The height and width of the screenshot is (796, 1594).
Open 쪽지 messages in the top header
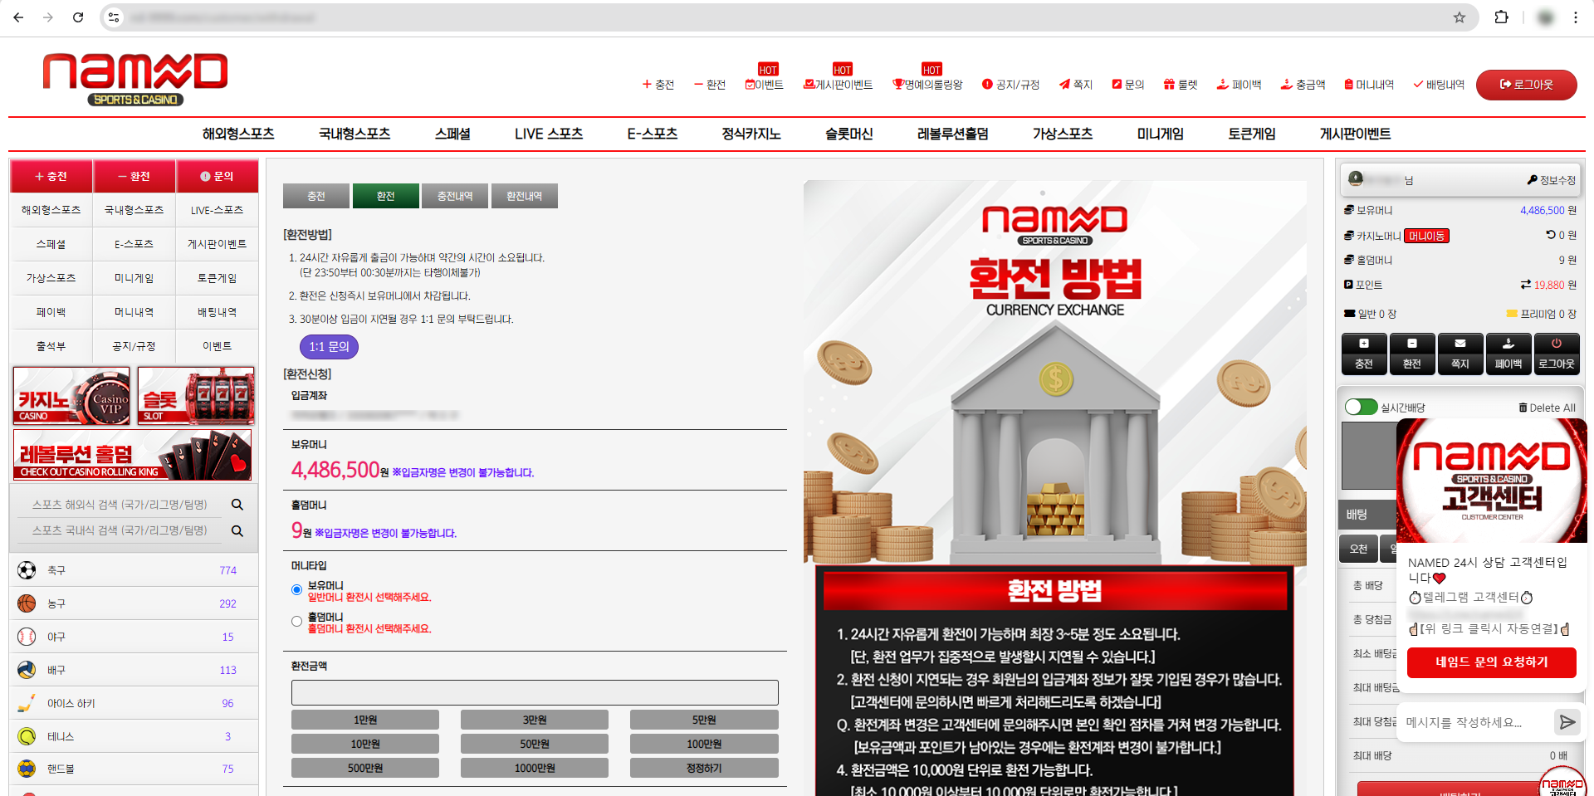pos(1075,85)
